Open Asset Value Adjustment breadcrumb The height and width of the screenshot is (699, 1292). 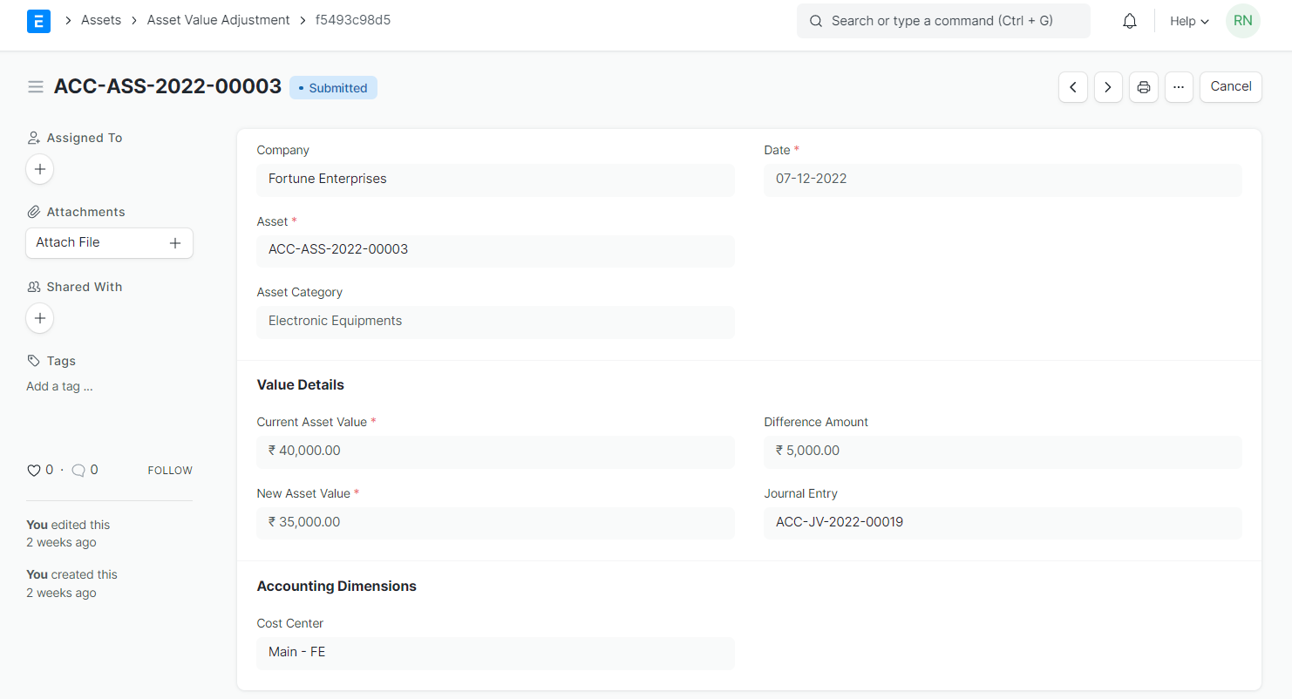tap(218, 20)
